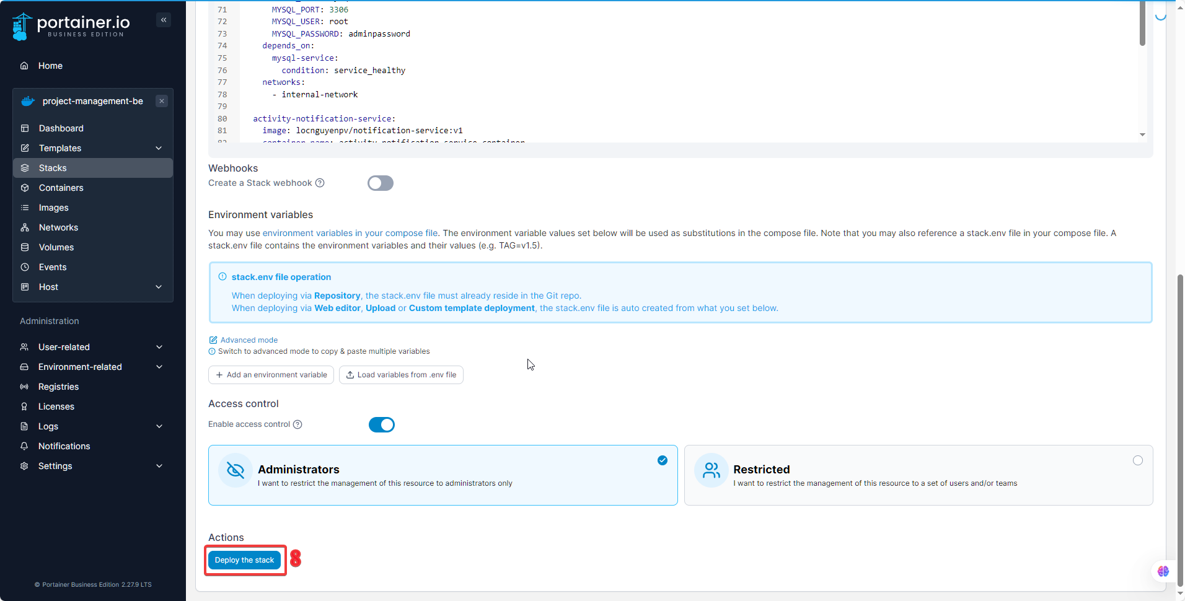Select the Administrators access option

[x=443, y=475]
